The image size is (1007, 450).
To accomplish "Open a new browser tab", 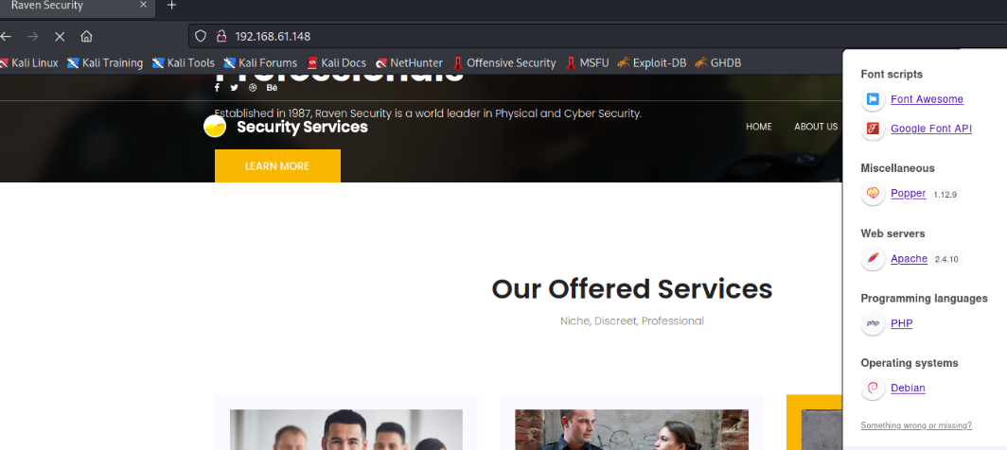I will pos(171,6).
